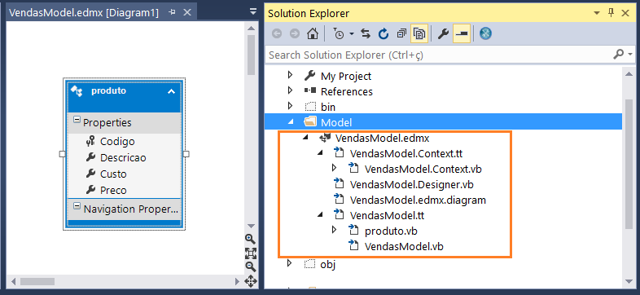Viewport: 640px width, 295px height.
Task: Collapse the VendasModel.Context.tt node
Action: coord(321,153)
